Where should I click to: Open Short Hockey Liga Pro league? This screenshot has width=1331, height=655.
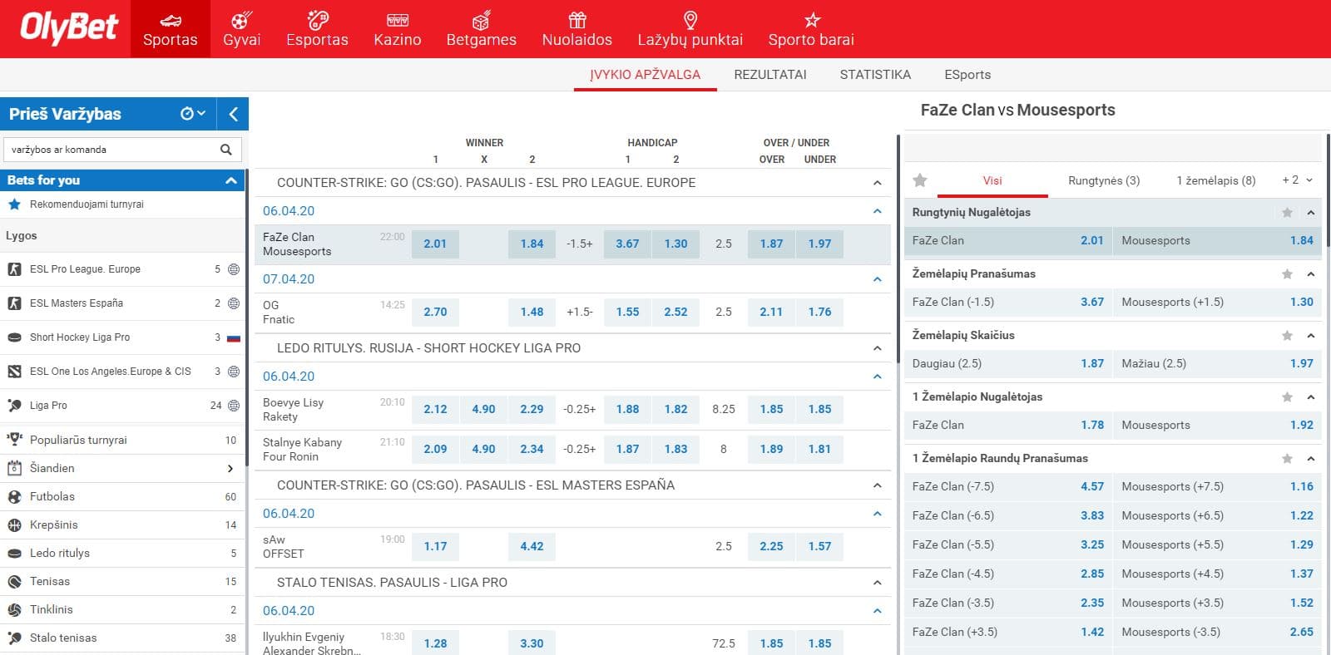[x=123, y=337]
